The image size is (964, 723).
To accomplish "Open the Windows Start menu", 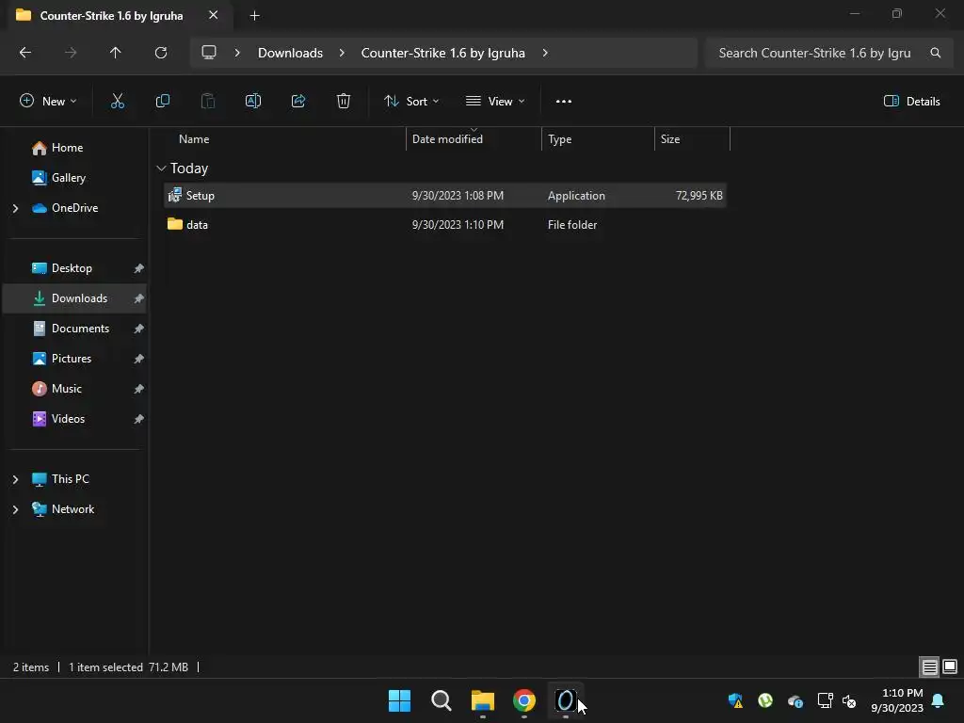I will point(399,700).
